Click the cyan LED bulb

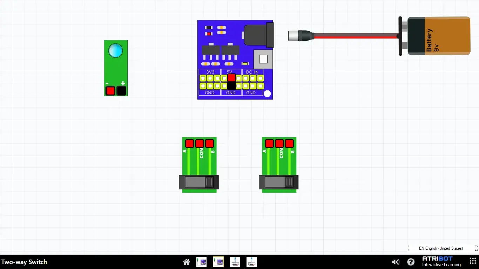(115, 51)
